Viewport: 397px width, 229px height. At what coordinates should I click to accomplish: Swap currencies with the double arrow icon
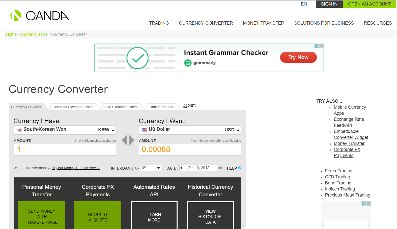point(128,140)
